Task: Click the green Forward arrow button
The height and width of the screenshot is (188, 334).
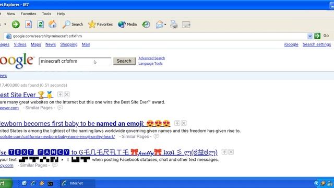Action: 16,25
